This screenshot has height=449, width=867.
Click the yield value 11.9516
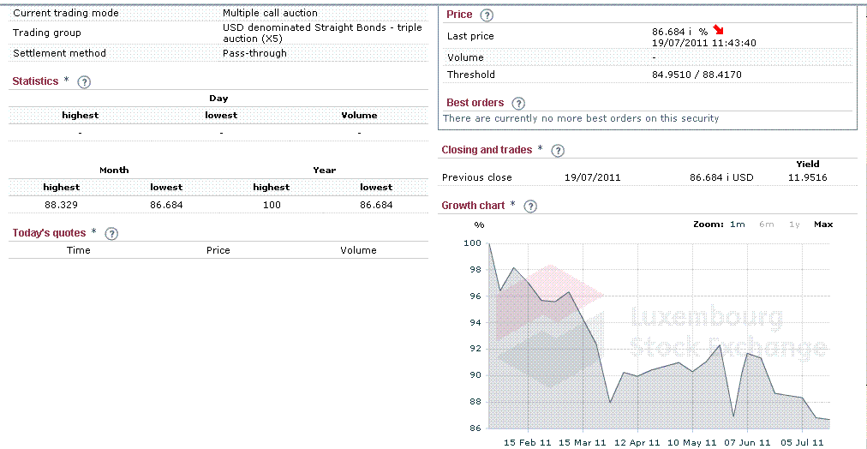(x=807, y=177)
